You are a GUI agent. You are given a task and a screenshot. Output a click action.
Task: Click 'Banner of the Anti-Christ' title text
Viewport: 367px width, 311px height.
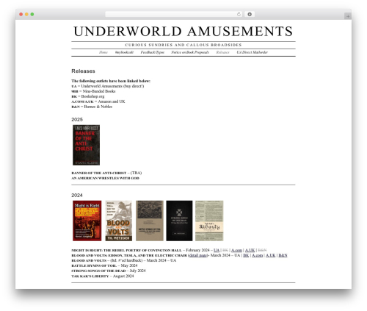[x=99, y=173]
